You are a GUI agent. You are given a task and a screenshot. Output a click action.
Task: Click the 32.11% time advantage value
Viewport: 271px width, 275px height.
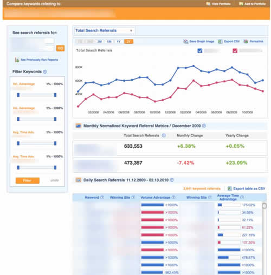[248, 220]
